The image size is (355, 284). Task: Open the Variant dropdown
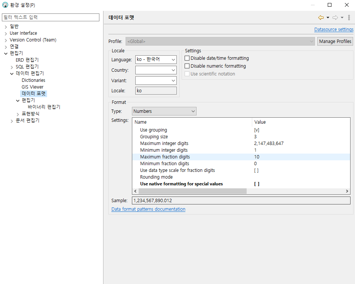[x=156, y=80]
